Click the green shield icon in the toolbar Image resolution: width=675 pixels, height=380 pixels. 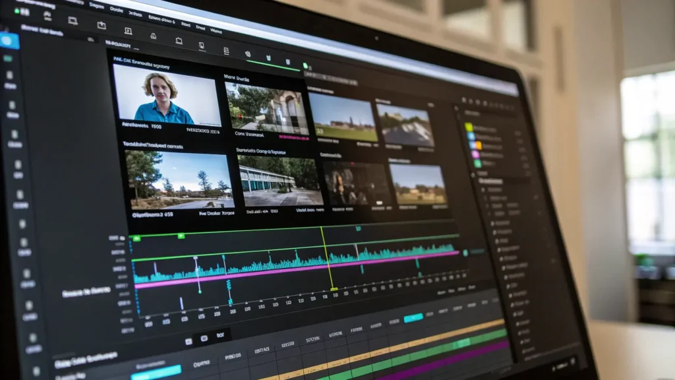268,59
